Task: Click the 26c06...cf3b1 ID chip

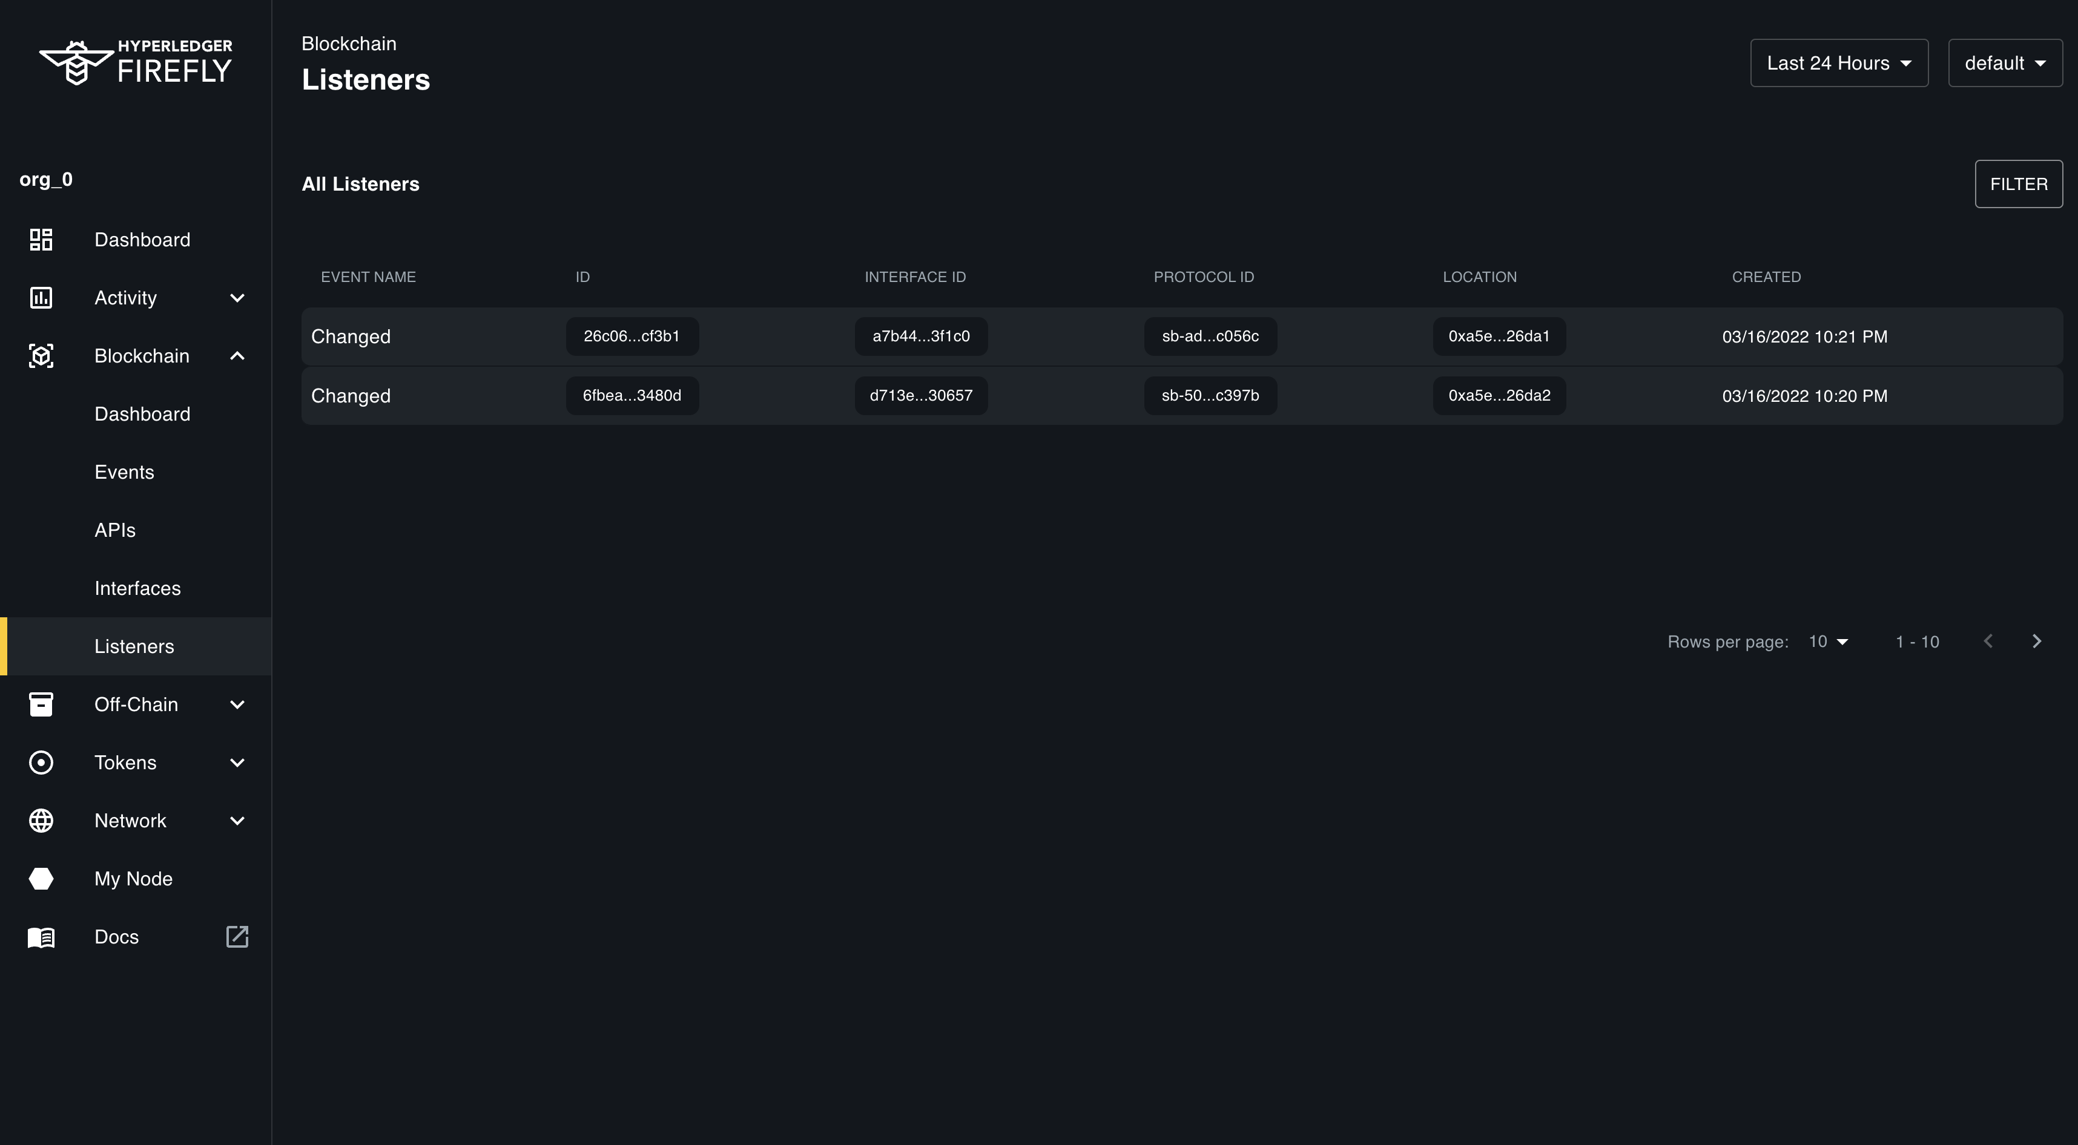Action: pyautogui.click(x=632, y=336)
